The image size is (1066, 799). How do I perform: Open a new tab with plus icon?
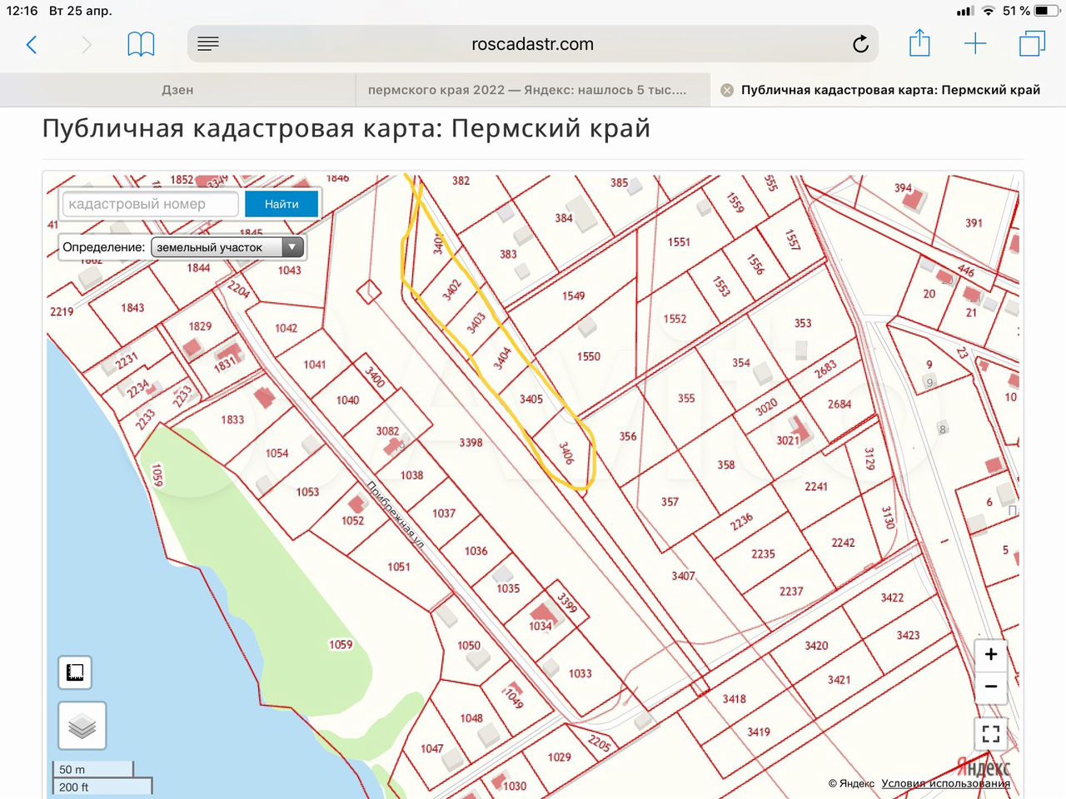pos(974,44)
